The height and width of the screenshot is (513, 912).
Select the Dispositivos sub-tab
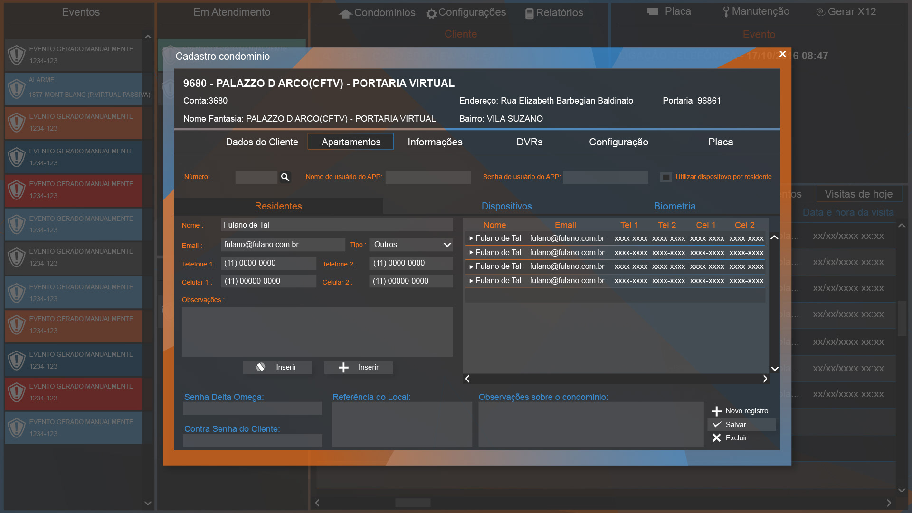507,206
